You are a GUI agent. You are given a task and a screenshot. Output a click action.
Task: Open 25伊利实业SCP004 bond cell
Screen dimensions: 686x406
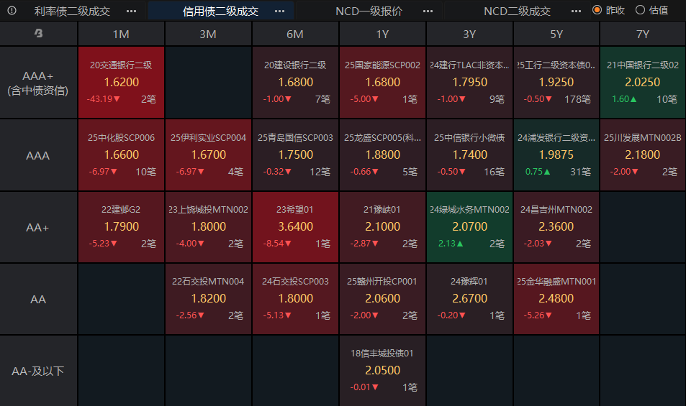pyautogui.click(x=208, y=155)
